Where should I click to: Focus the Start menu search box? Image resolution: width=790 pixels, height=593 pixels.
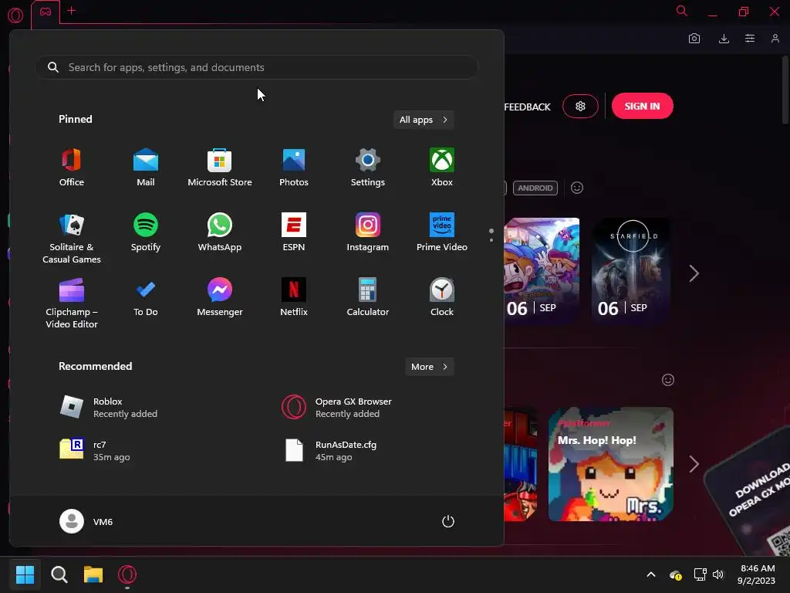[256, 67]
